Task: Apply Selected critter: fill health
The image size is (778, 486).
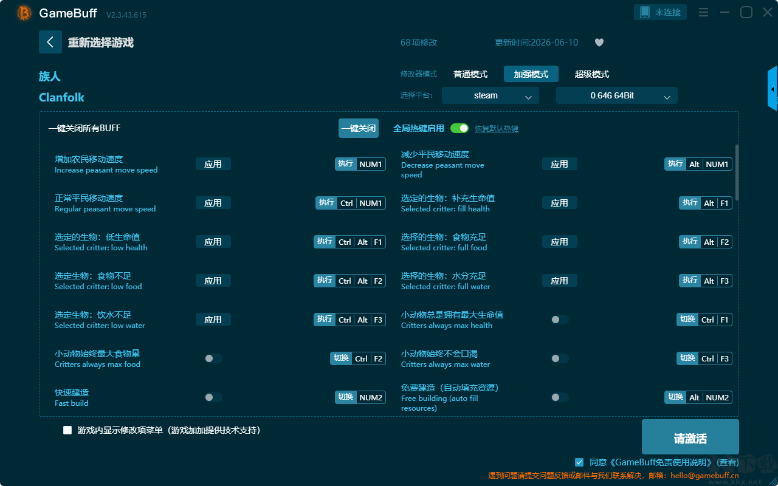Action: coord(560,203)
